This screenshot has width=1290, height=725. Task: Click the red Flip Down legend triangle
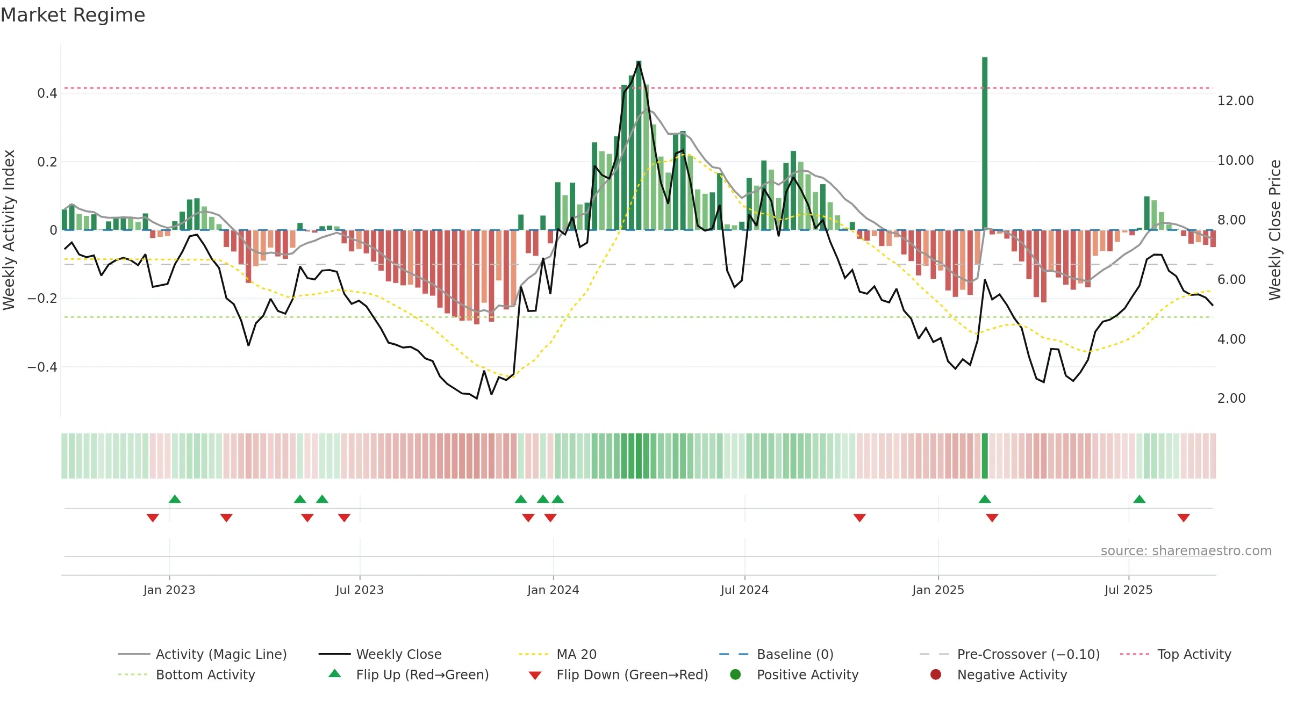(535, 676)
